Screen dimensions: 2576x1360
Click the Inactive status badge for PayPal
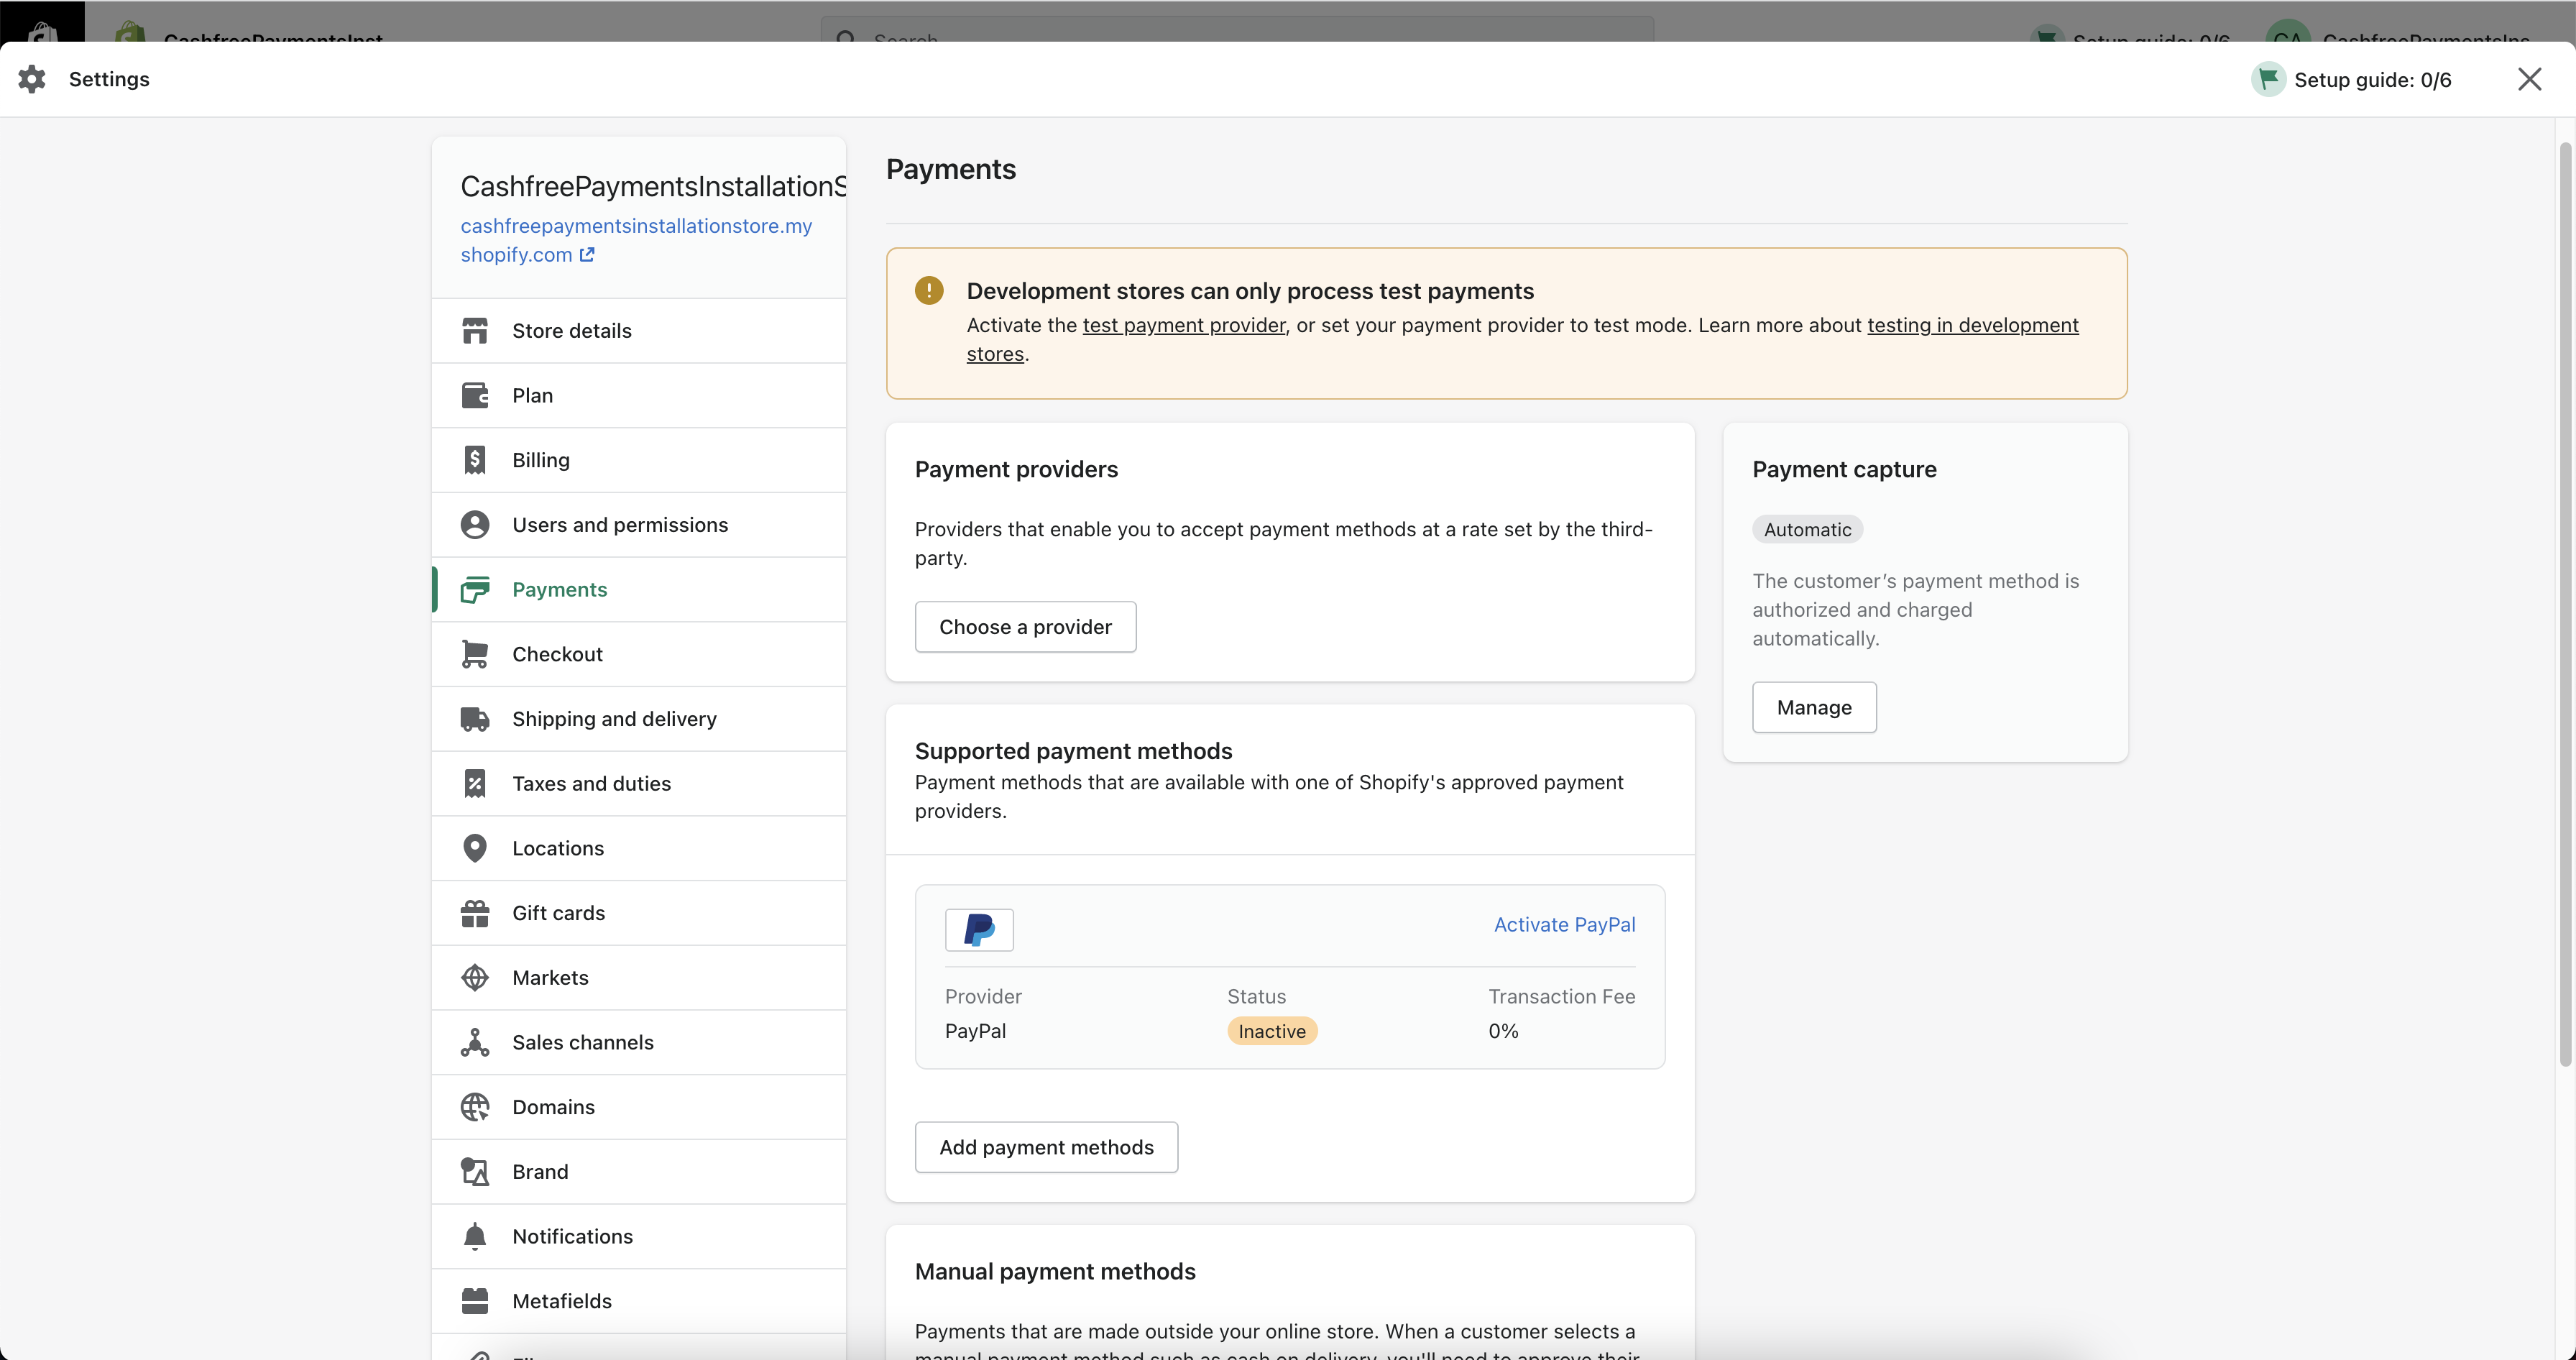click(1272, 1032)
